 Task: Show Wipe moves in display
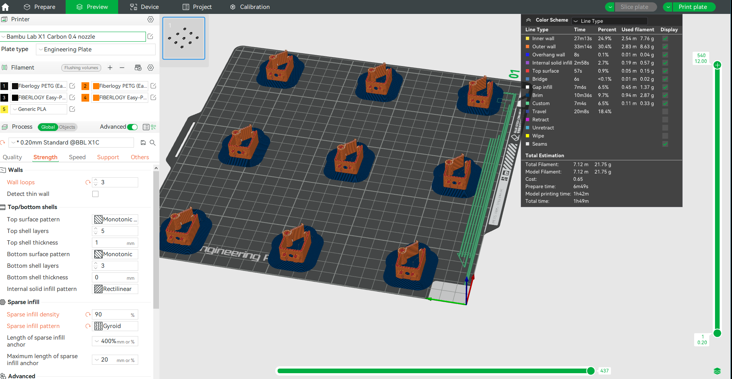665,136
